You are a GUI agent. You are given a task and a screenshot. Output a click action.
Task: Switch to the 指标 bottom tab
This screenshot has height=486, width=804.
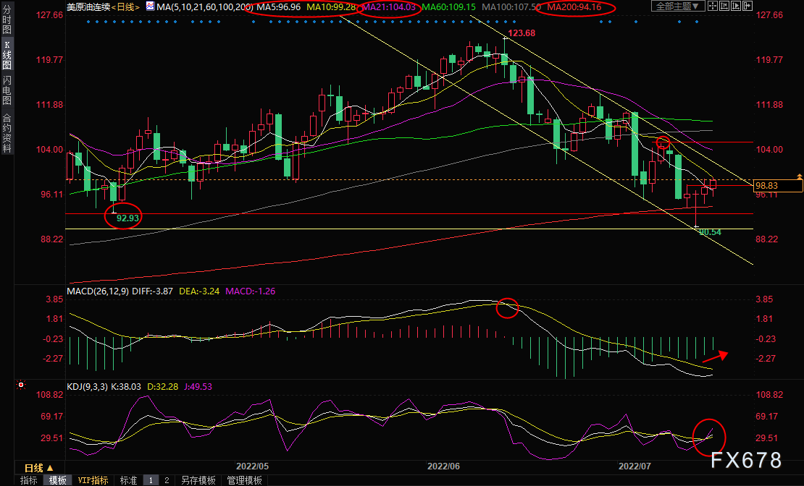(29, 480)
